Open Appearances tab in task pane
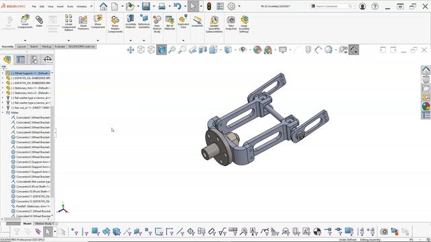 click(x=426, y=106)
